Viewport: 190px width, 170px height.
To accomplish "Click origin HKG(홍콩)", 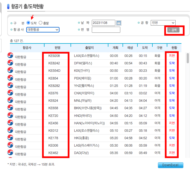I will [x=81, y=138].
